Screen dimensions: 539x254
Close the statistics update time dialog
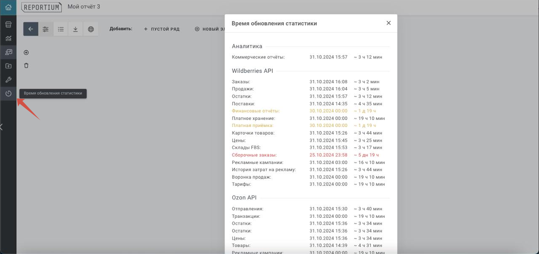[x=388, y=23]
